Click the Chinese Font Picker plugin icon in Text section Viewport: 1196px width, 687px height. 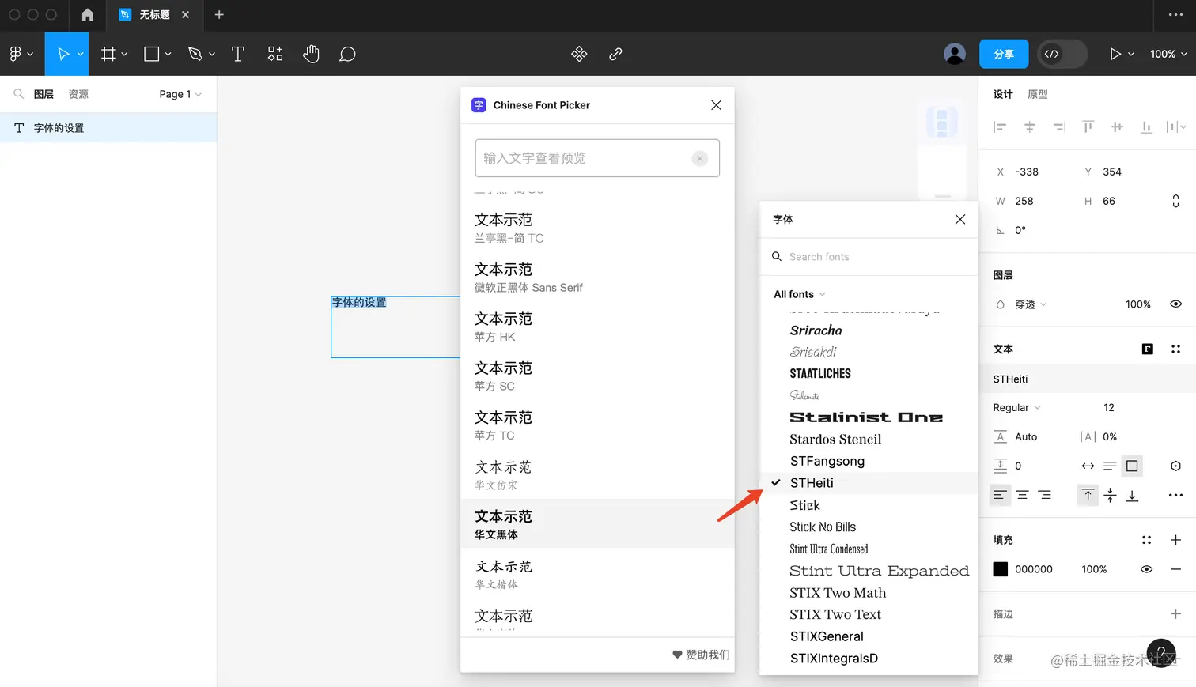tap(1147, 349)
